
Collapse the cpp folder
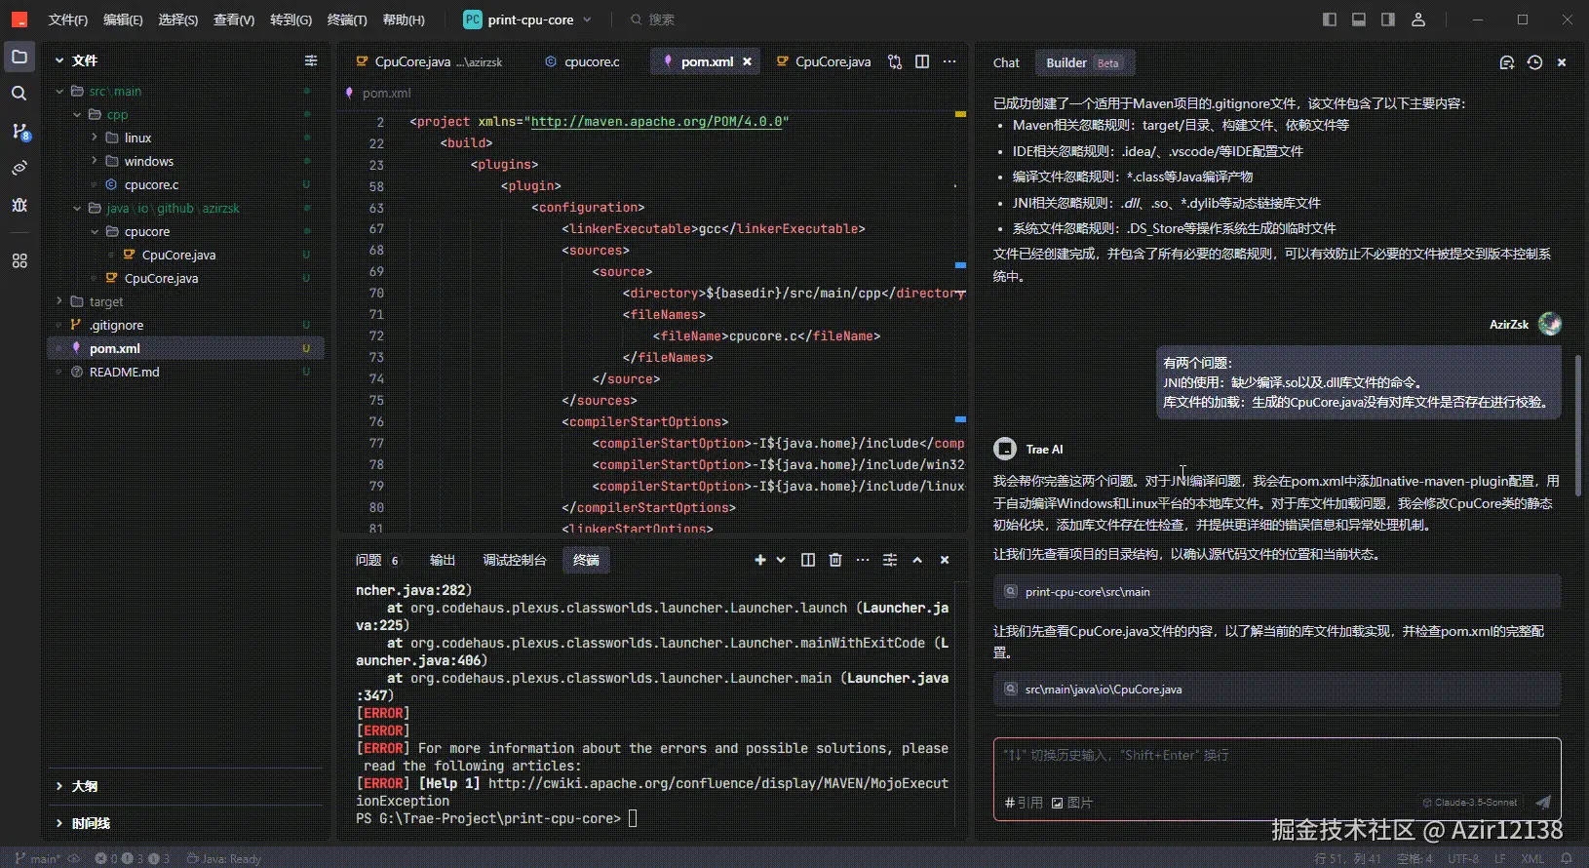[78, 114]
